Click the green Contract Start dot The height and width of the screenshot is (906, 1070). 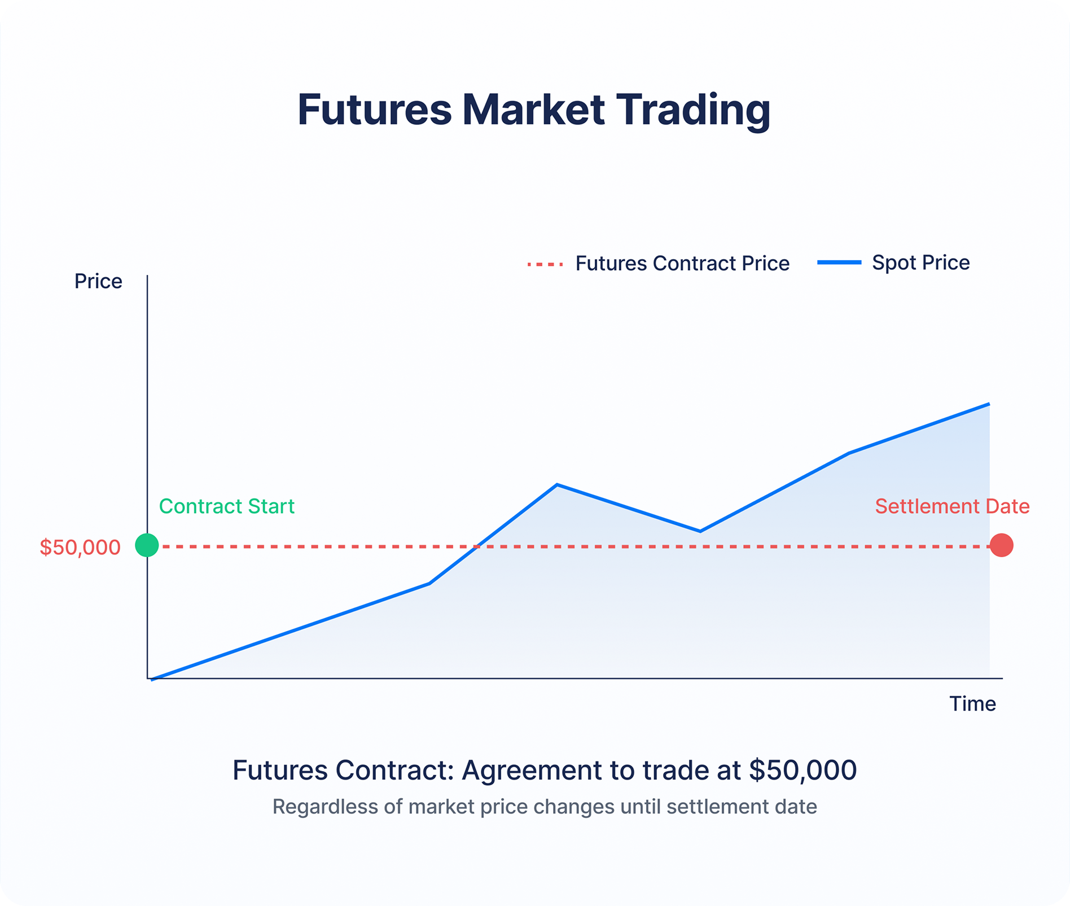coord(147,545)
